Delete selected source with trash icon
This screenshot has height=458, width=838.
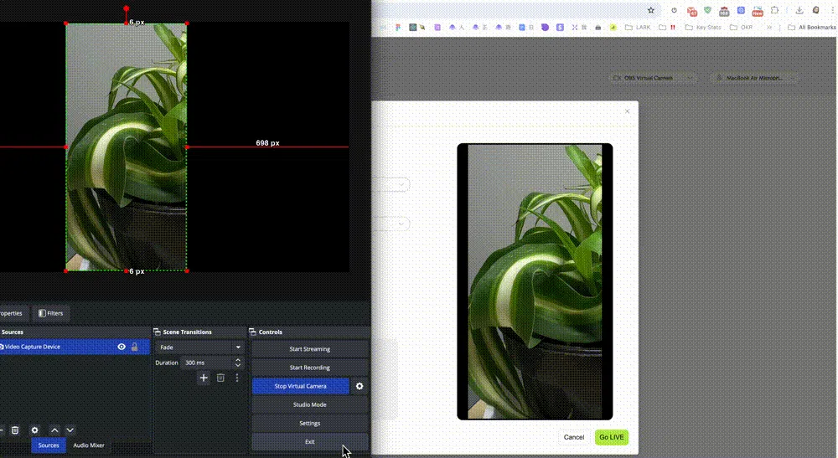click(x=15, y=430)
